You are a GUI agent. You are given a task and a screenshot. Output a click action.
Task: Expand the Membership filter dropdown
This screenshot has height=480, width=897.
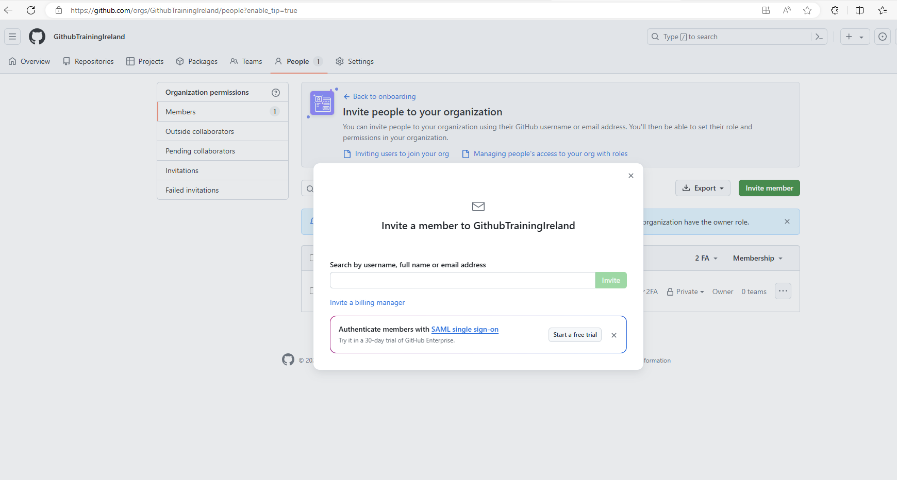pos(758,258)
